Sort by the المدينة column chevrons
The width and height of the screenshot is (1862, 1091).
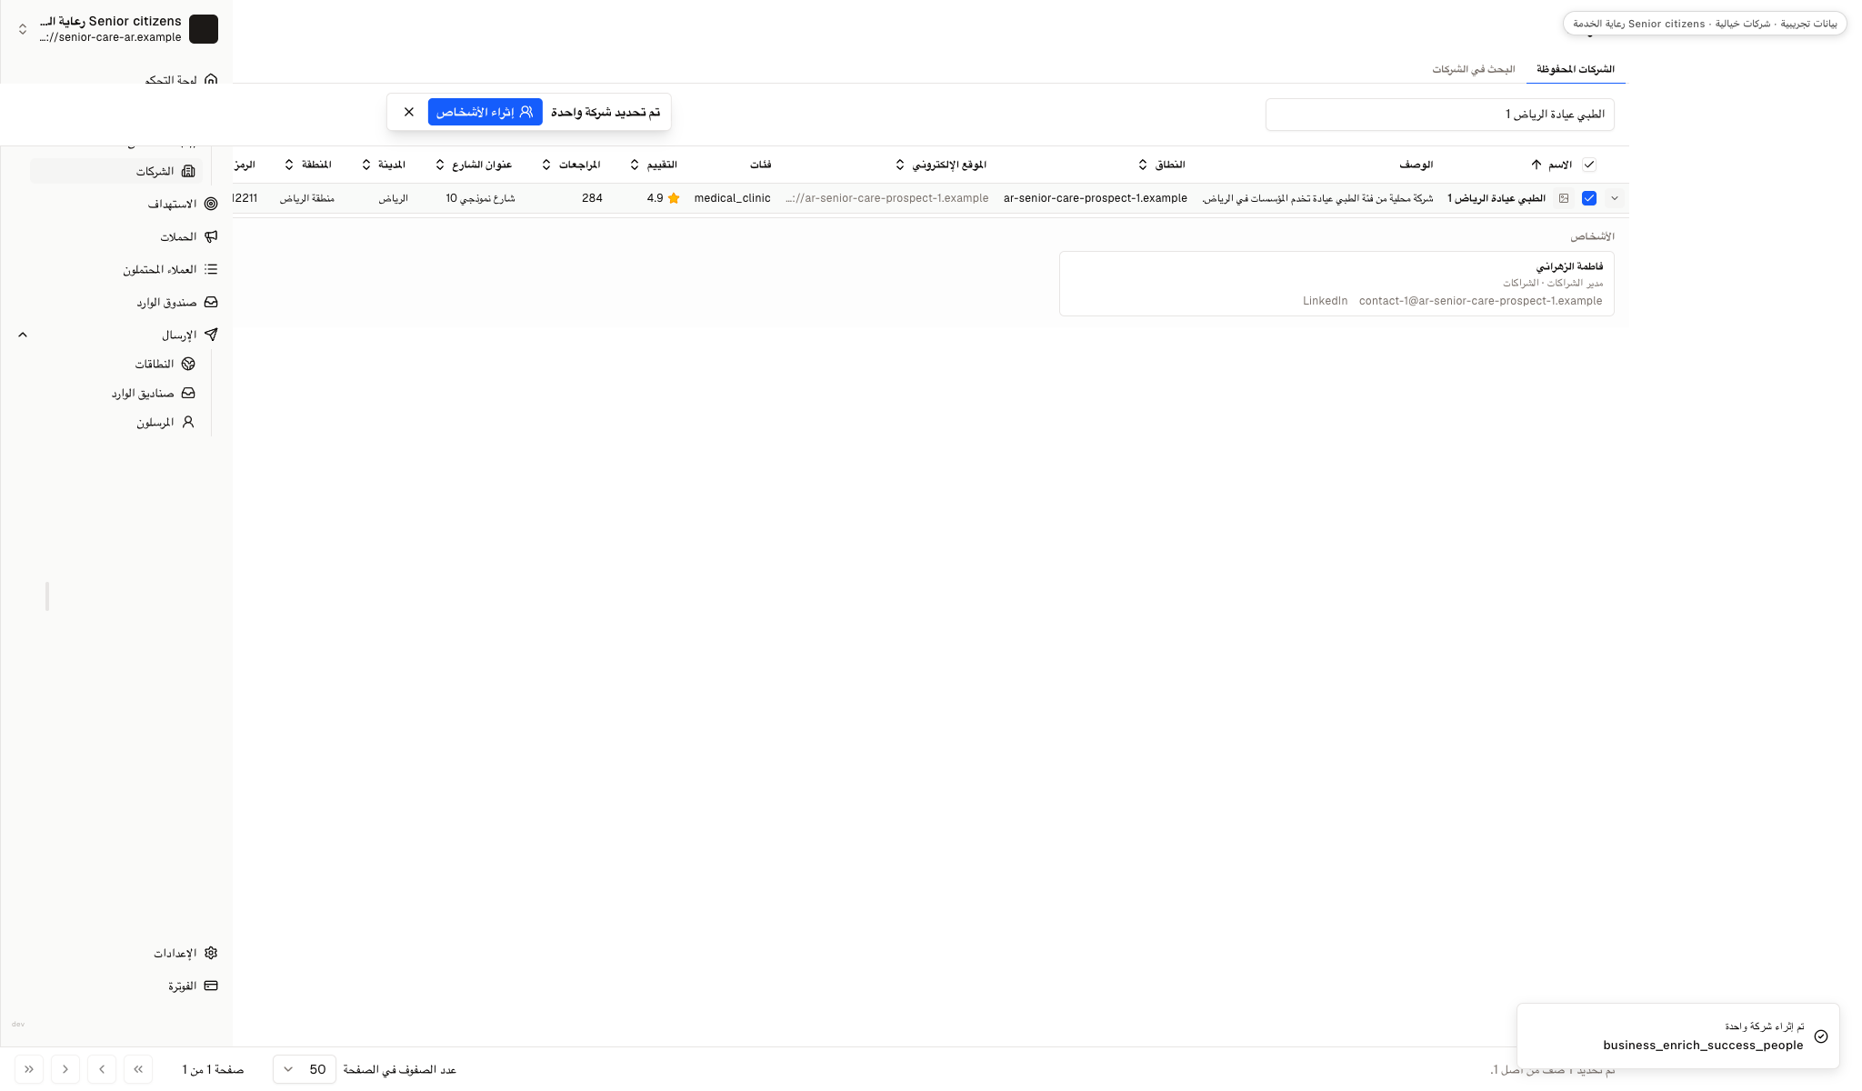pyautogui.click(x=366, y=165)
